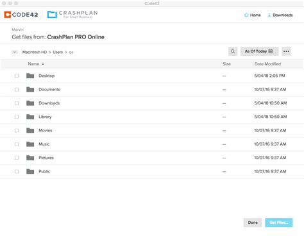This screenshot has height=236, width=304.
Task: Check the Desktop folder checkbox
Action: tap(17, 76)
